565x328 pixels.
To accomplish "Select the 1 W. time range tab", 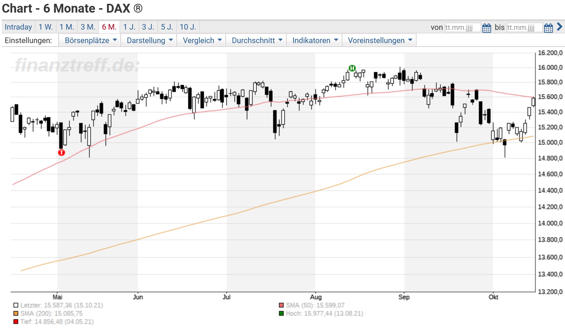I will pos(46,27).
